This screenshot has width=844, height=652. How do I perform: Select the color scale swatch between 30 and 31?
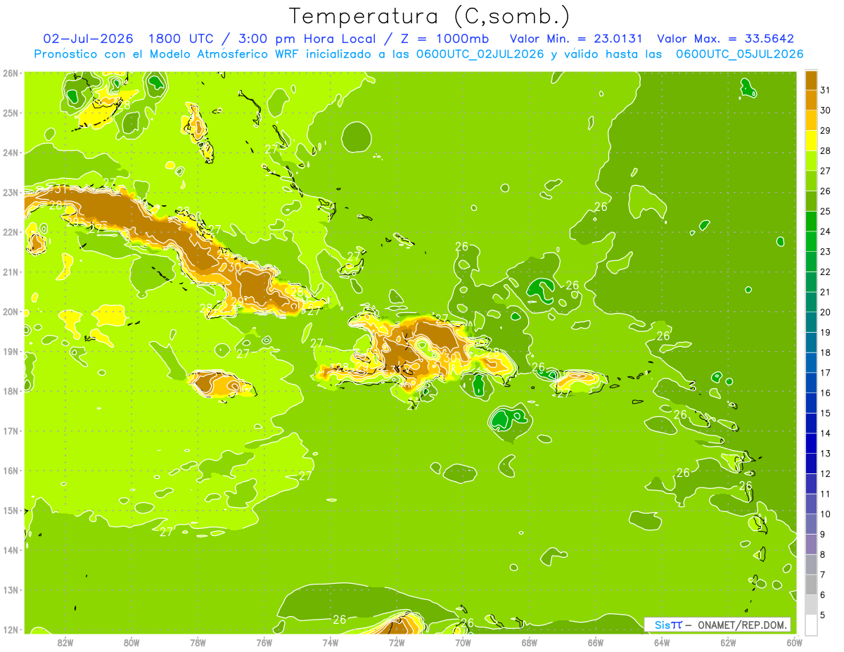(x=811, y=100)
